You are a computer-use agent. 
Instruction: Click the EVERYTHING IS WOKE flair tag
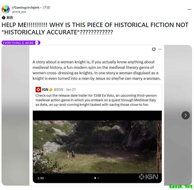tap(21, 43)
